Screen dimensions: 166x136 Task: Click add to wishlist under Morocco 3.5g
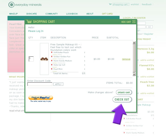pyautogui.click(x=147, y=60)
